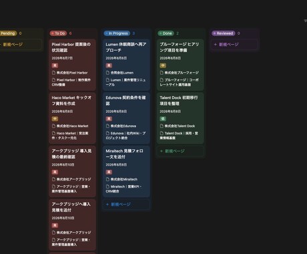
Task: Open the Lumen 休眠商談へ再アプローチ card
Action: [126, 65]
